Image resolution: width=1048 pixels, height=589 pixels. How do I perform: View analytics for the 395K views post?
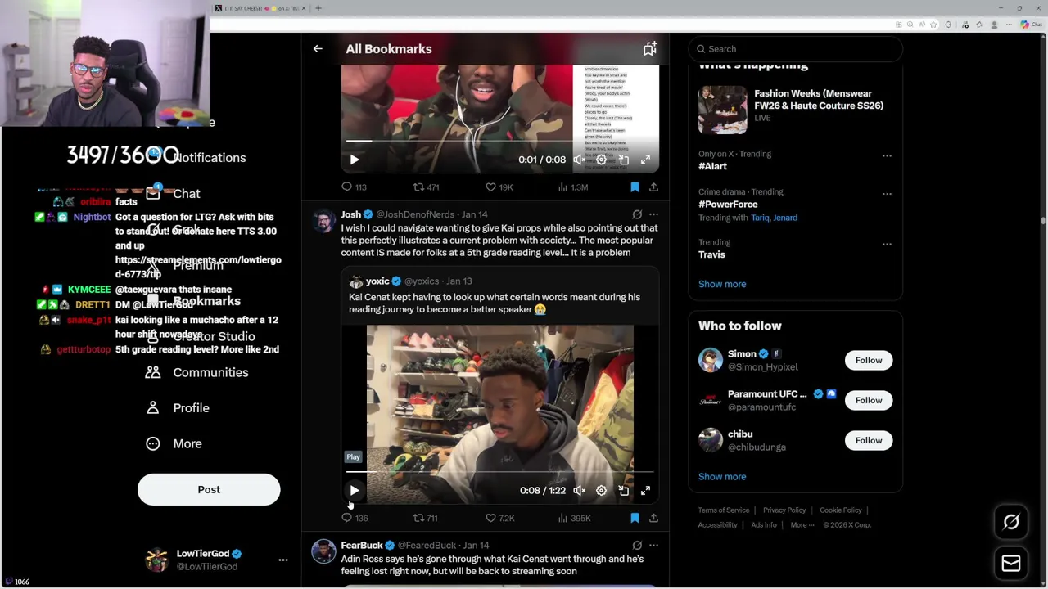(574, 518)
